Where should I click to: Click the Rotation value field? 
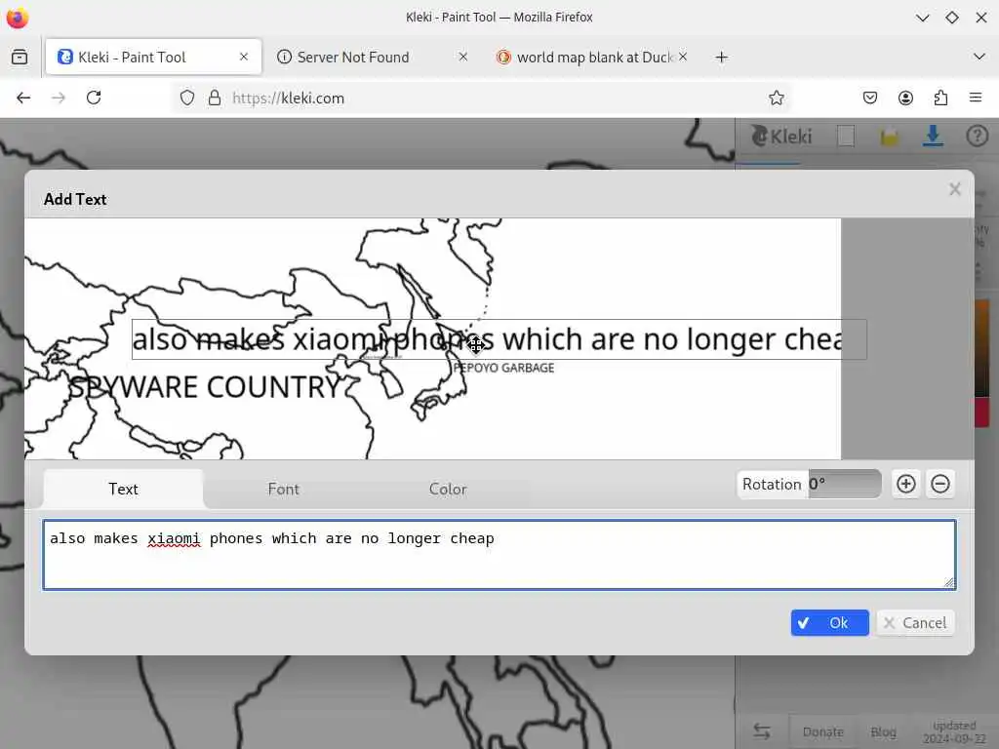(x=845, y=484)
